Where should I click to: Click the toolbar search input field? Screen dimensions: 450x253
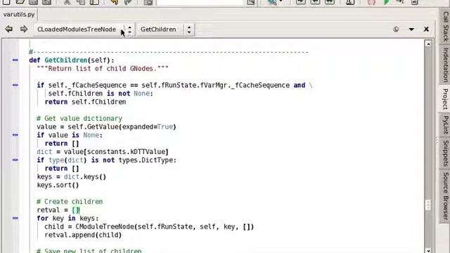coord(200,2)
